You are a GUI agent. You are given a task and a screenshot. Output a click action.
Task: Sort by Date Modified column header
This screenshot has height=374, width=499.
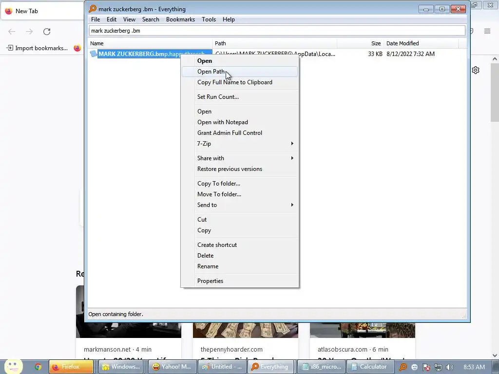[421, 43]
